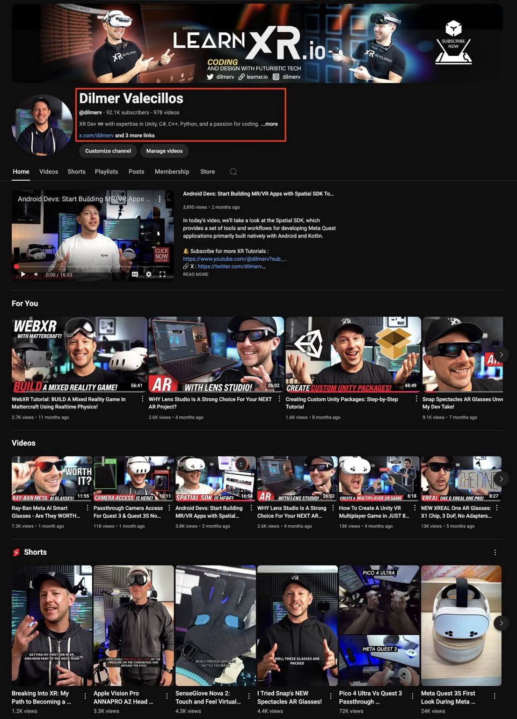Open the featured video settings gear
Viewport: 517px width, 719px height.
[149, 274]
